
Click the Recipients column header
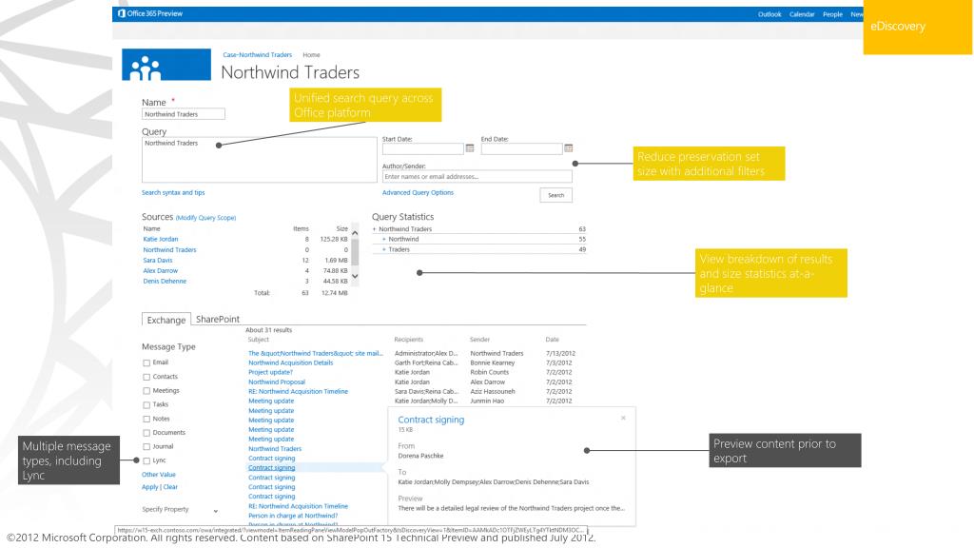(x=409, y=340)
